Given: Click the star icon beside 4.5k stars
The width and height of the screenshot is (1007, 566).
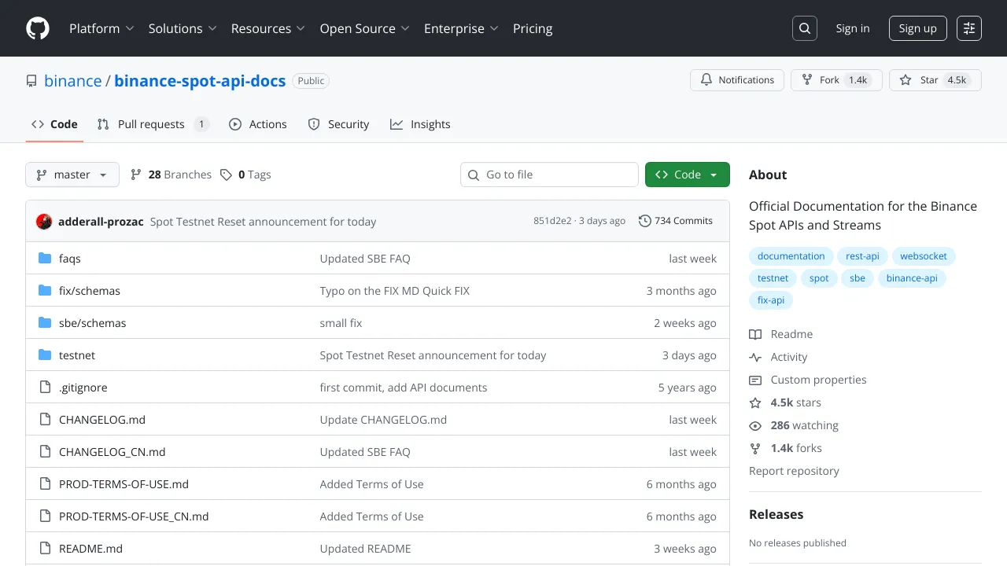Looking at the screenshot, I should click(x=755, y=402).
